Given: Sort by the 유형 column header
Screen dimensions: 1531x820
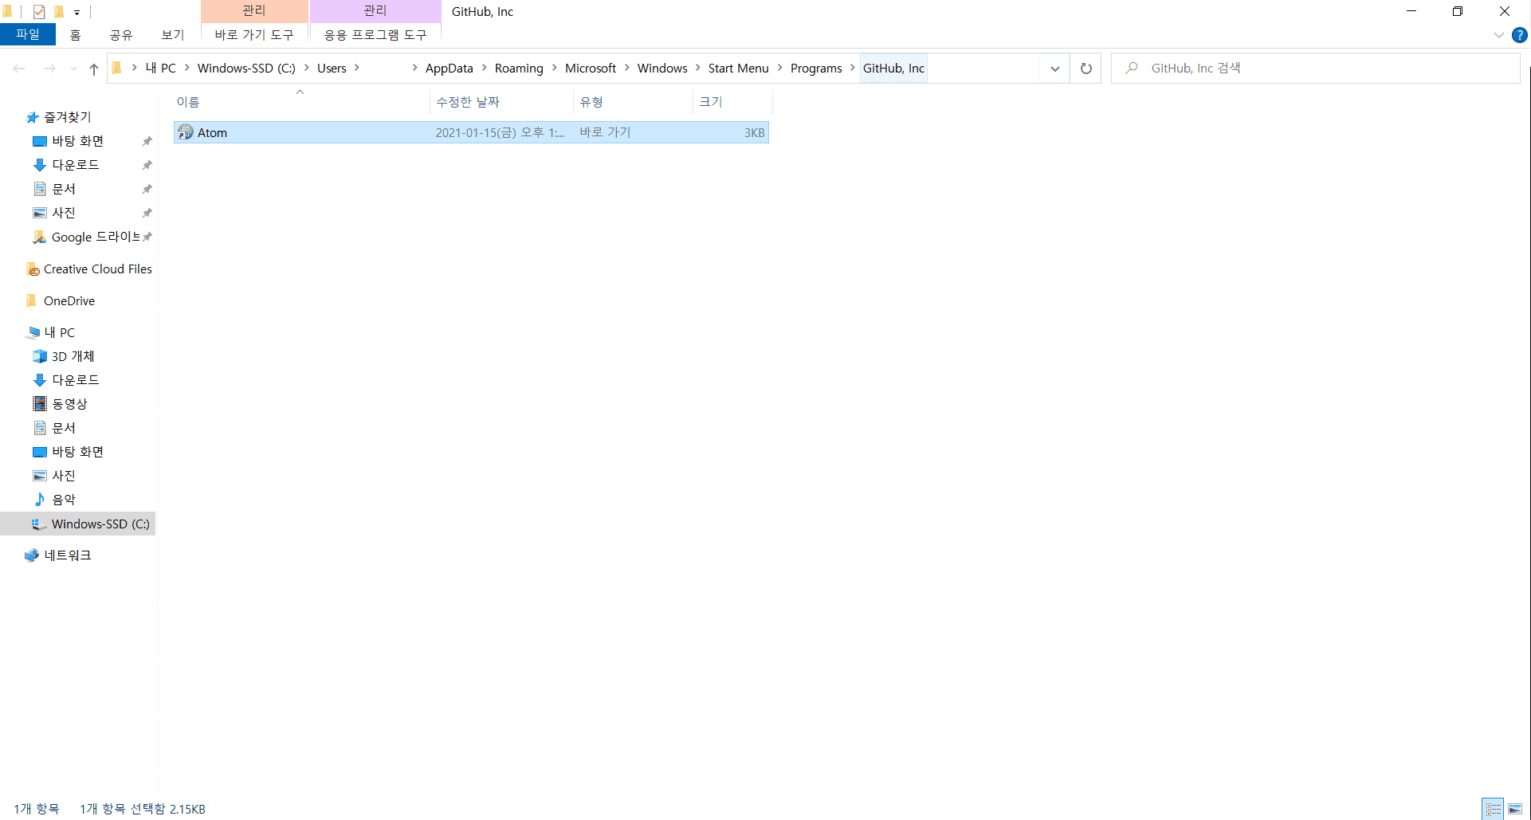Looking at the screenshot, I should [x=634, y=102].
